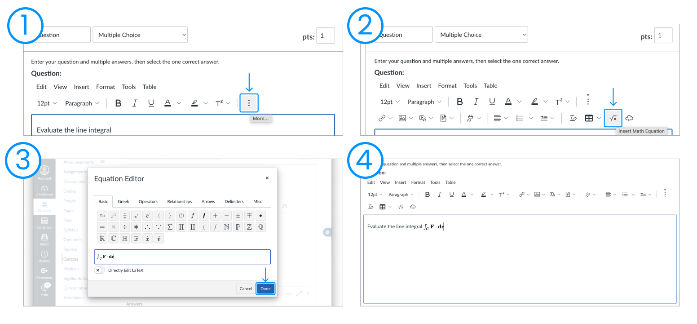This screenshot has height=324, width=697.
Task: Open the Format menu in the editor
Action: [447, 85]
